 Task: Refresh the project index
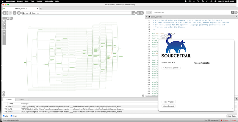[15, 13]
